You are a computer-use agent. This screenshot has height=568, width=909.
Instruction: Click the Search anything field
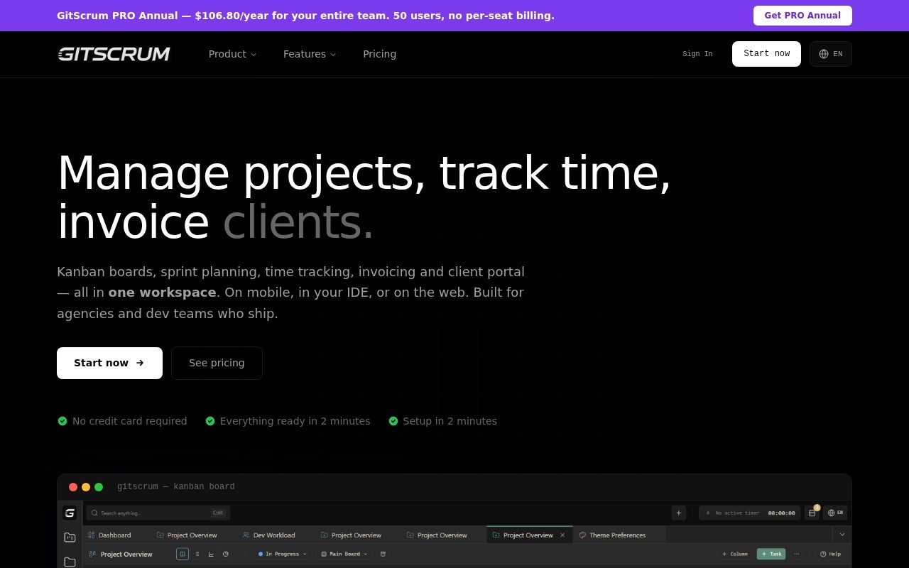(158, 513)
